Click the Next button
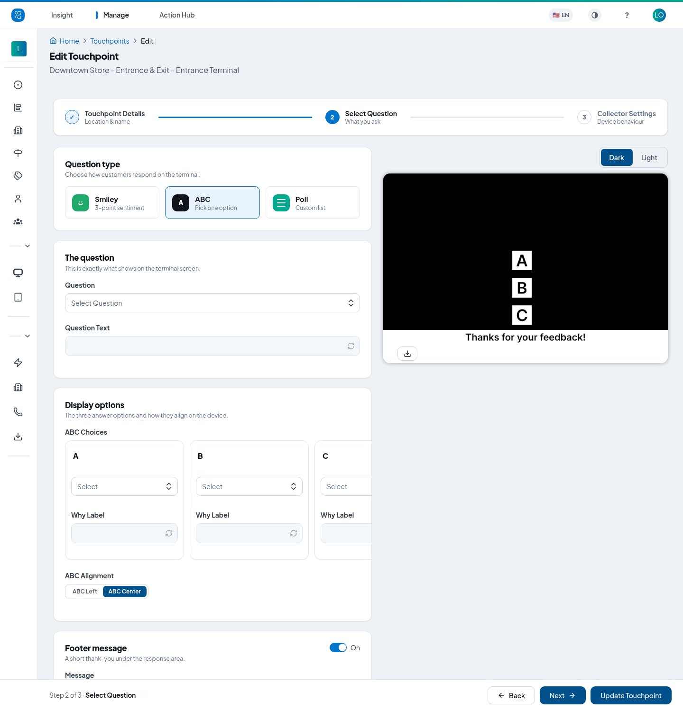 point(563,695)
